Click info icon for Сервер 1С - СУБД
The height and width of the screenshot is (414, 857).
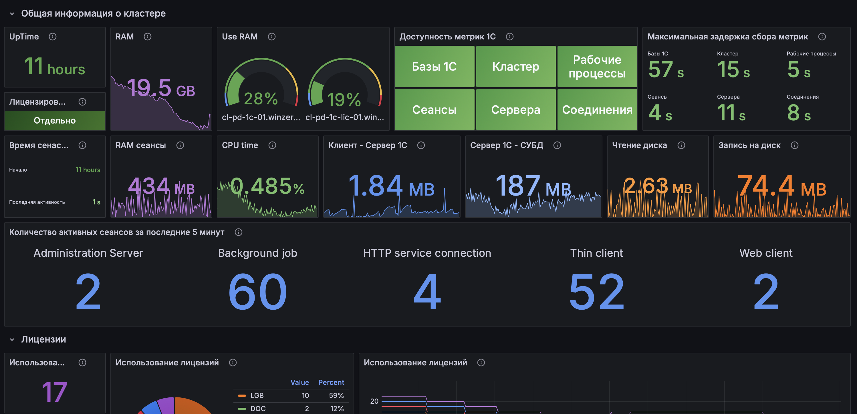tap(557, 145)
